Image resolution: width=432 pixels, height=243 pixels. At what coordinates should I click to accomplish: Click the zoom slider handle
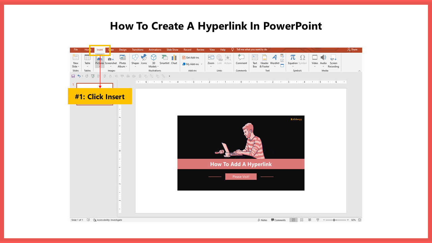pyautogui.click(x=334, y=220)
